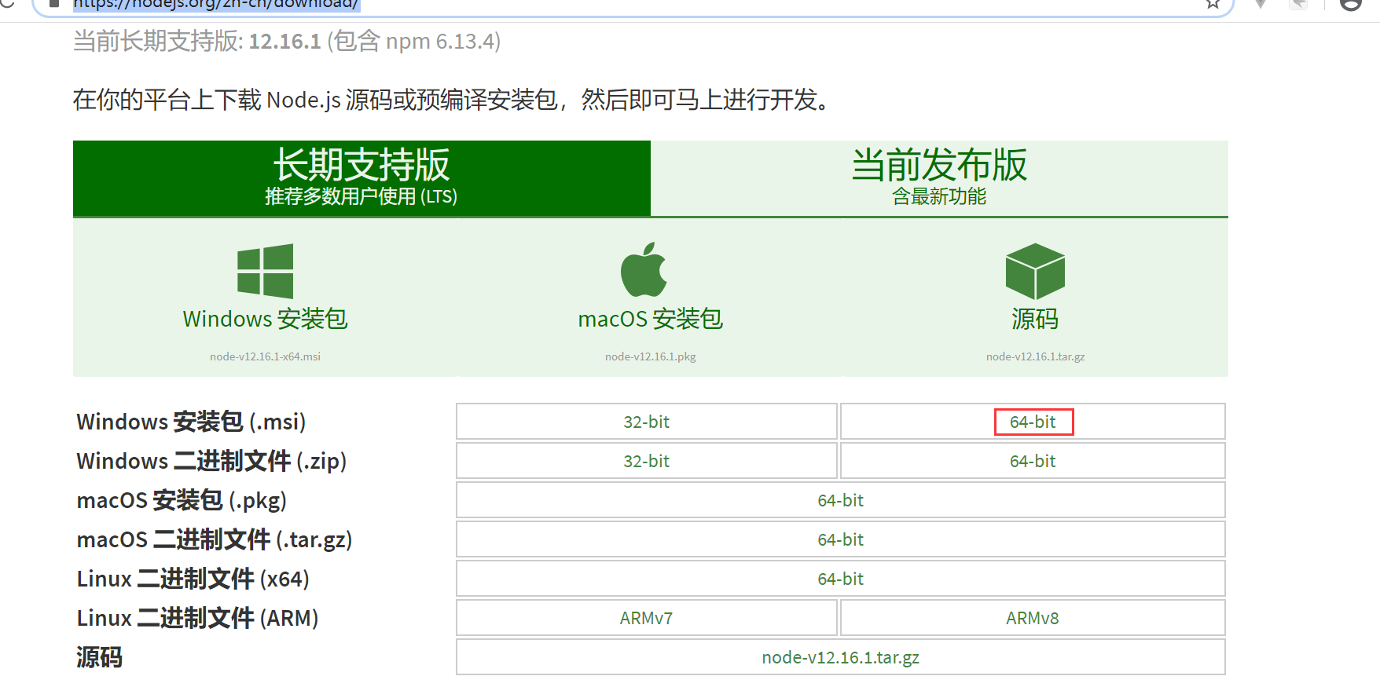
Task: Click the Linux 二进制文件 (ARM) row label
Action: (x=197, y=618)
